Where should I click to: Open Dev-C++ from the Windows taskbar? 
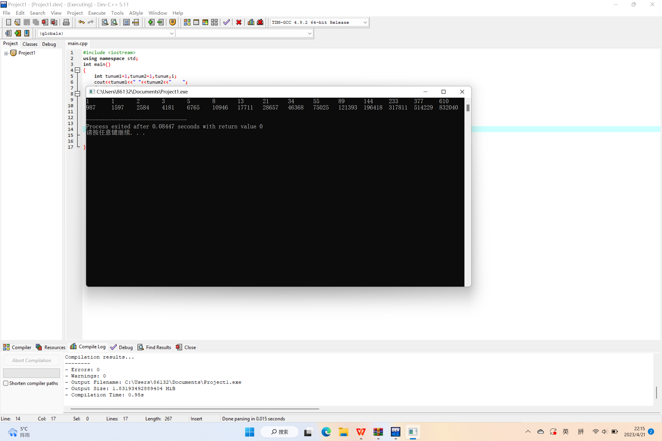[395, 432]
